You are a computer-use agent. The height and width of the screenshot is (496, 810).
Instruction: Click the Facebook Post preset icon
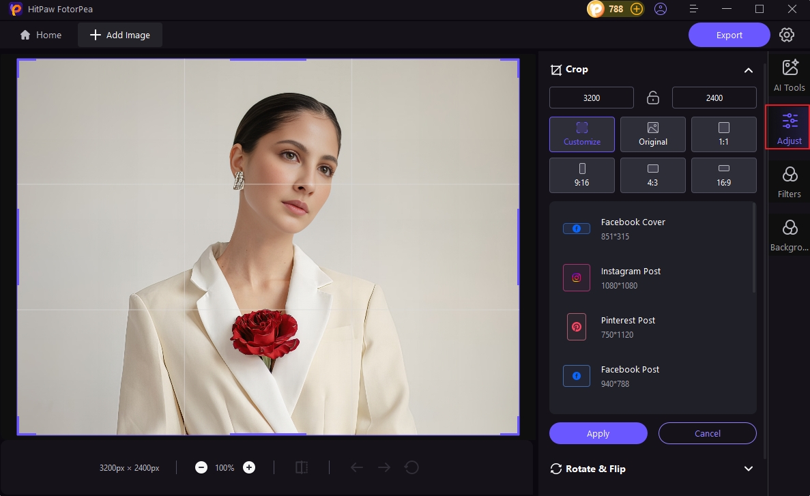pyautogui.click(x=577, y=376)
